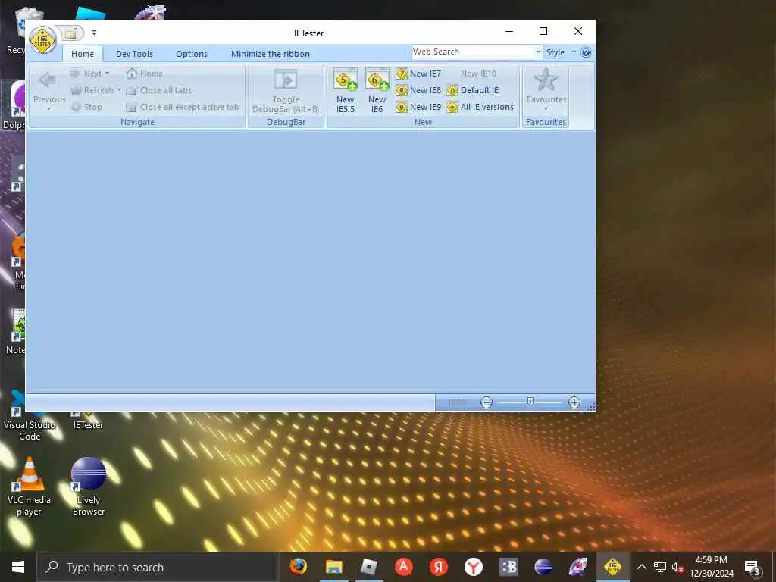Click Close all tabs
The image size is (776, 582).
[159, 90]
